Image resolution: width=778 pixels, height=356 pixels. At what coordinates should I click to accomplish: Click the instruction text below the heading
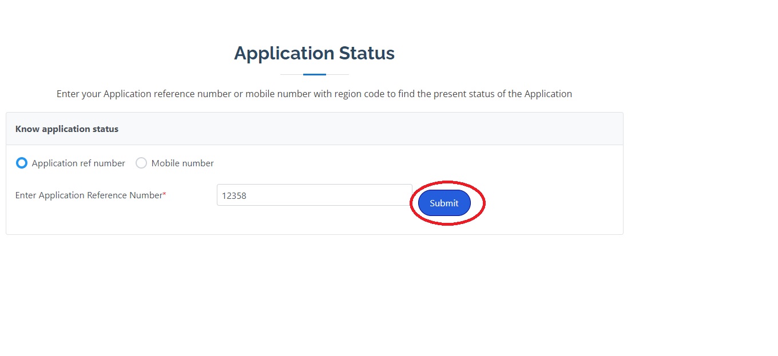[x=314, y=94]
